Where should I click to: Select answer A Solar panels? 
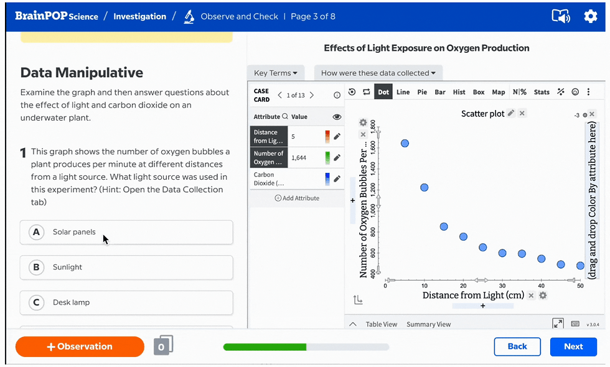[126, 232]
